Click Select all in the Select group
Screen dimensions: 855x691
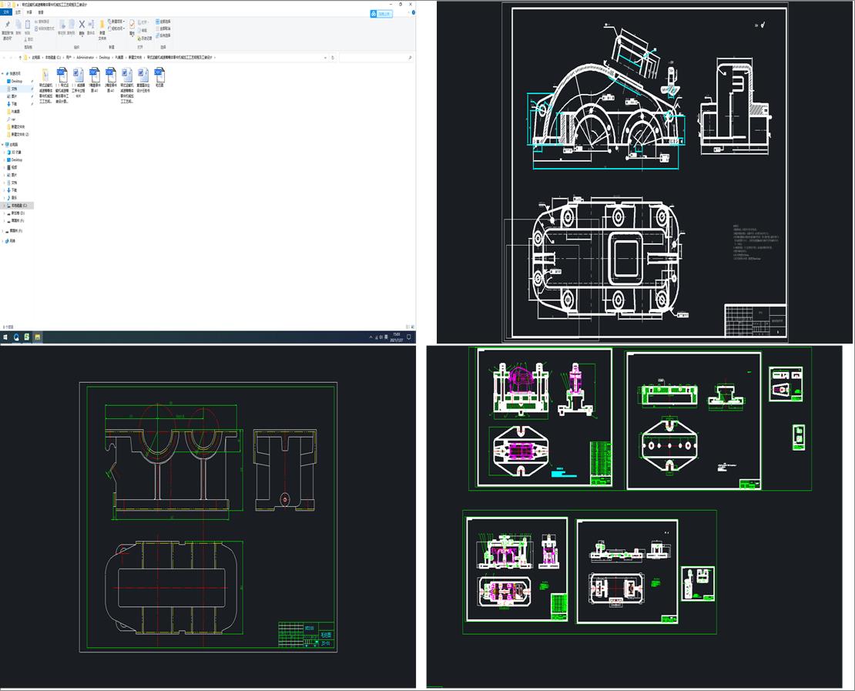tap(163, 22)
